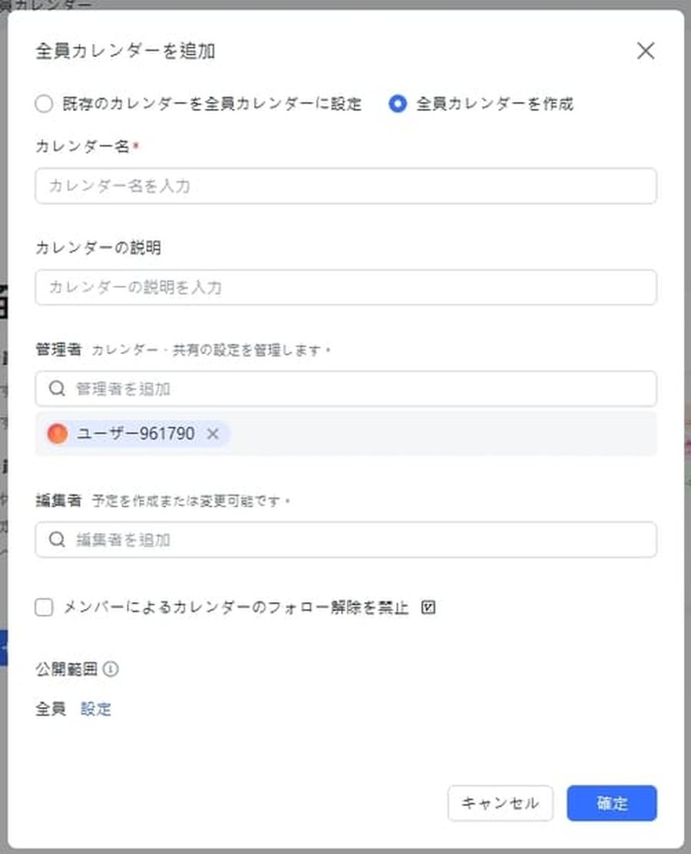The image size is (691, 854).
Task: Click the 確定 button
Action: coord(611,803)
